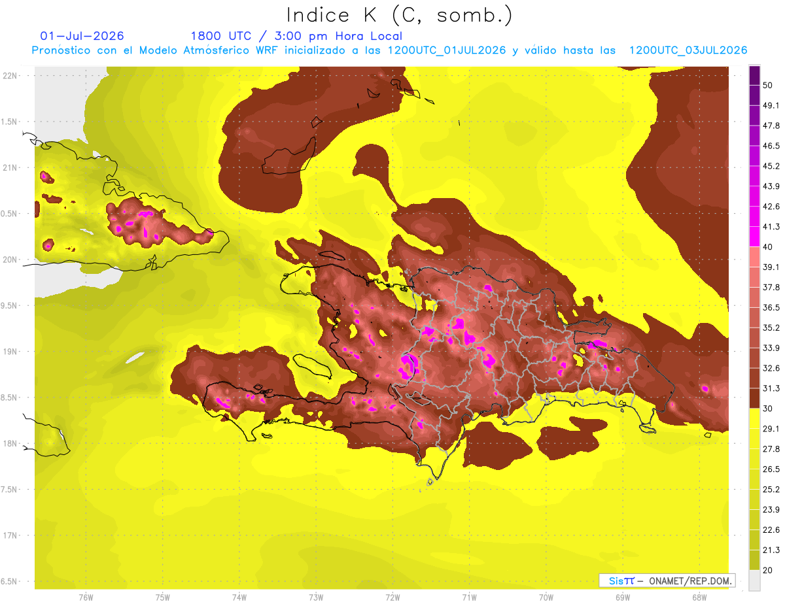This screenshot has width=785, height=606.
Task: Click the '22.6' legend value
Action: (772, 530)
